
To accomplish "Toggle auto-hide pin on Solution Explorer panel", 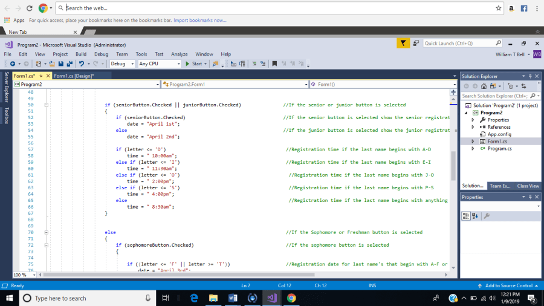I will [x=530, y=76].
